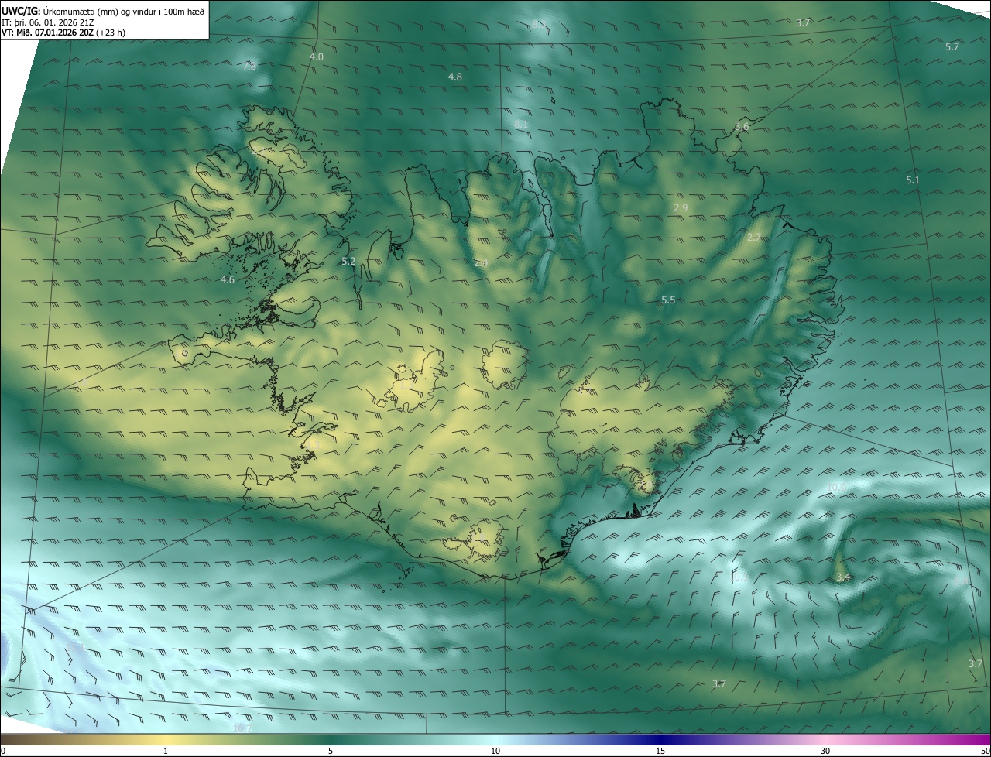Screen dimensions: 991x757
Task: Click the 4.6 precipitation value label
Action: [x=227, y=280]
